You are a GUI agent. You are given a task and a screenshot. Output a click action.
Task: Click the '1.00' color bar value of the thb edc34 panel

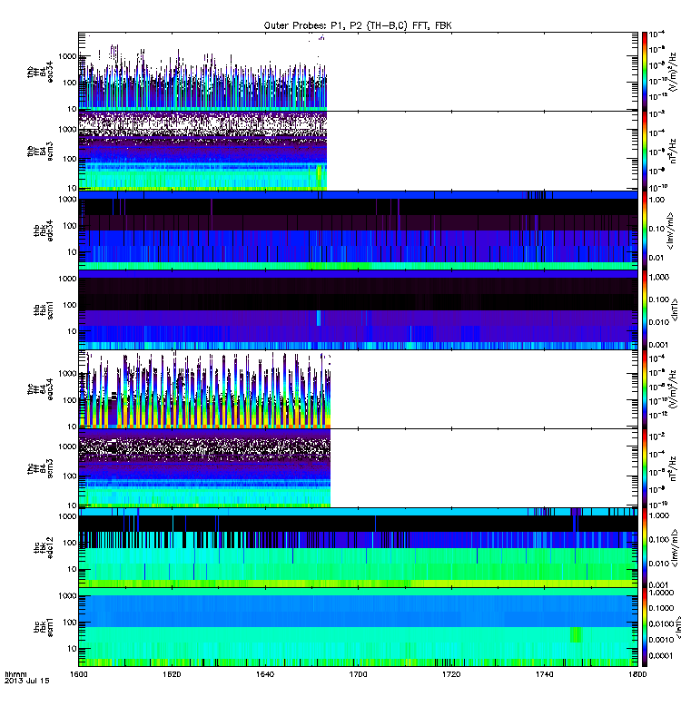point(656,200)
